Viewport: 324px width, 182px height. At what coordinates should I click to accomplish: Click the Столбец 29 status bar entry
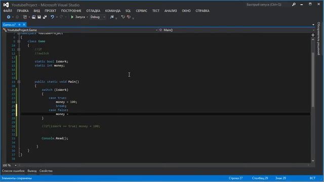click(260, 178)
